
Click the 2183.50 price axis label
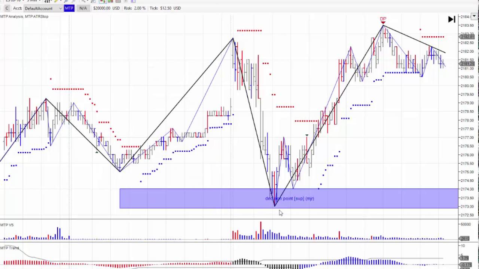468,25
